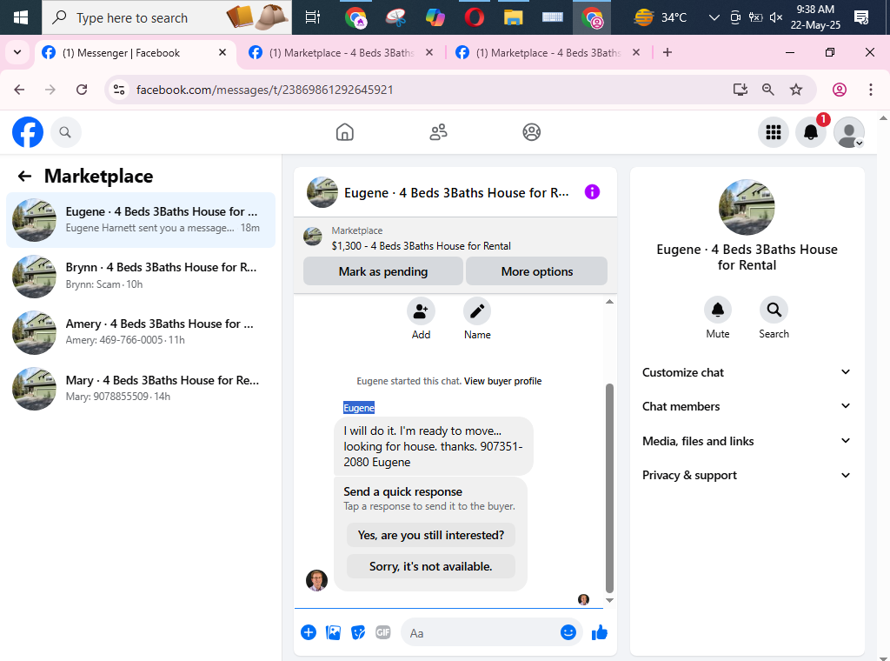Open conversation information purple icon
This screenshot has height=661, width=890.
click(x=592, y=192)
